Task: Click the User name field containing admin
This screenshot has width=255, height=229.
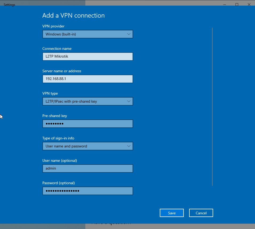Action: (87, 168)
